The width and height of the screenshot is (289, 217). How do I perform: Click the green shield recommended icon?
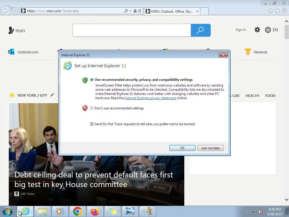(85, 80)
